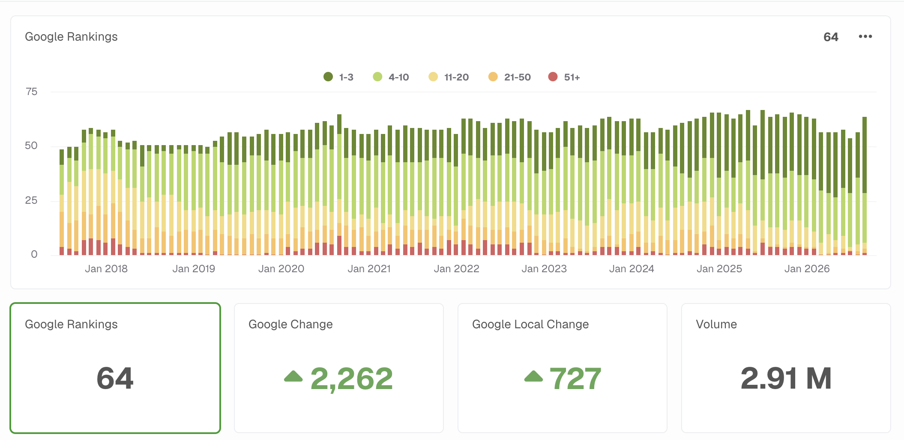Open the three-dot chart options menu
This screenshot has width=904, height=440.
click(865, 37)
